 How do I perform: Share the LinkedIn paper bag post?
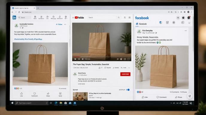click(48, 94)
